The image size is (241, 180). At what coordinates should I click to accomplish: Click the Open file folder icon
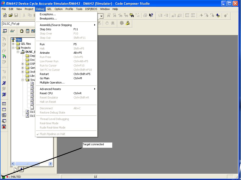10,15
